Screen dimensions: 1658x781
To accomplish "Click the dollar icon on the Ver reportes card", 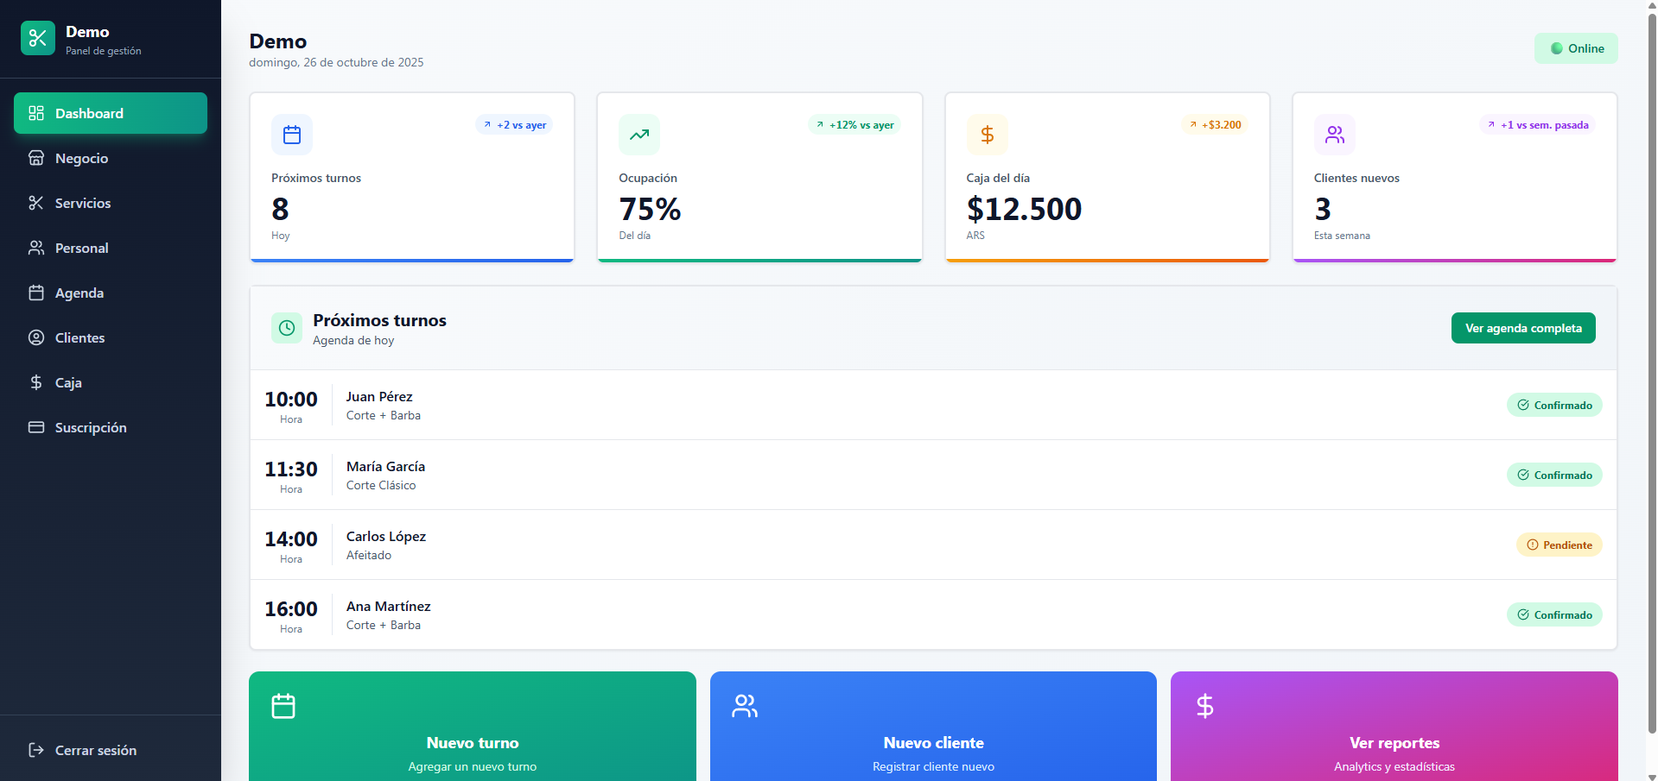I will pos(1204,705).
